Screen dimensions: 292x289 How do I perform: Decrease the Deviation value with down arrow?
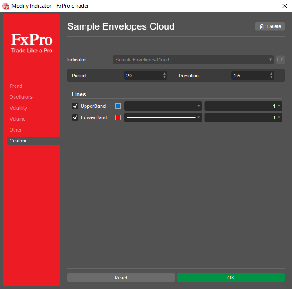pos(271,77)
